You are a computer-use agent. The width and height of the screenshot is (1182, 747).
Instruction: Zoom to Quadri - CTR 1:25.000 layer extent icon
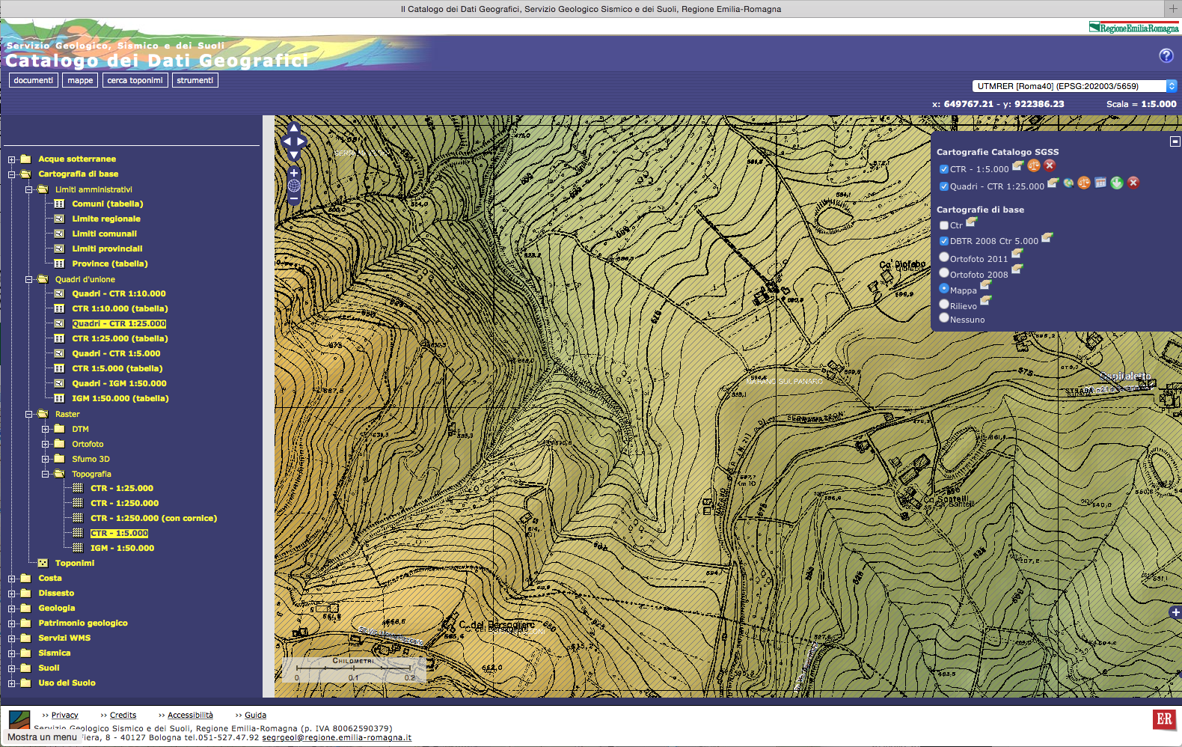pyautogui.click(x=1068, y=183)
